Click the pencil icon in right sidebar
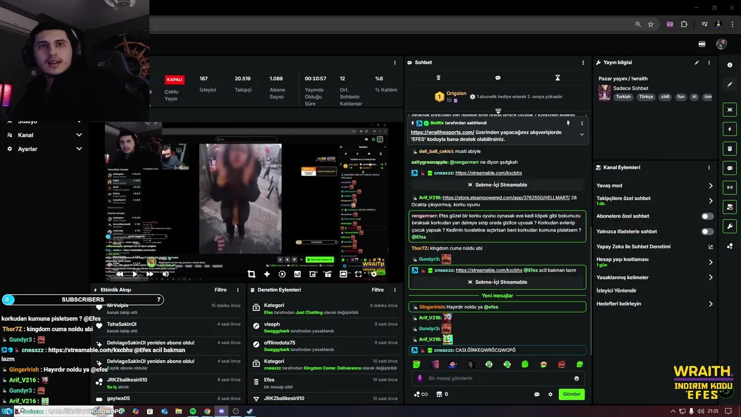The image size is (741, 417). (729, 84)
